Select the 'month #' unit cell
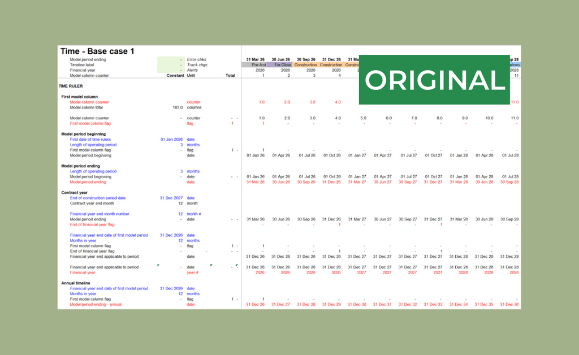Viewport: 579px width, 355px height. (x=194, y=214)
